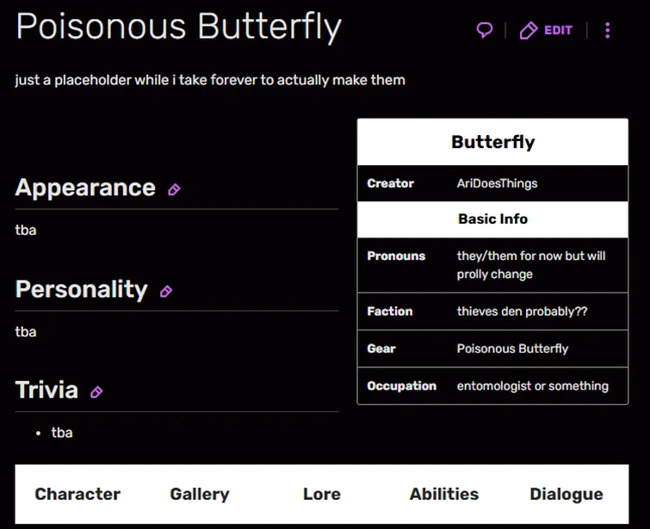
Task: Switch to the Character tab
Action: (x=77, y=494)
